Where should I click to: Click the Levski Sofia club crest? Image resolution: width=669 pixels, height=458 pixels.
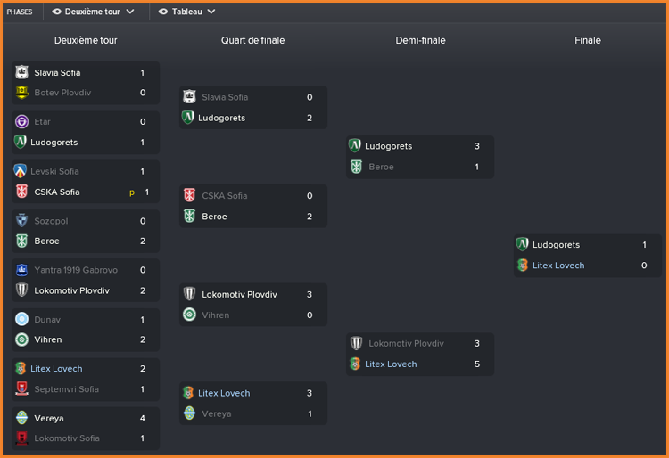click(x=20, y=171)
